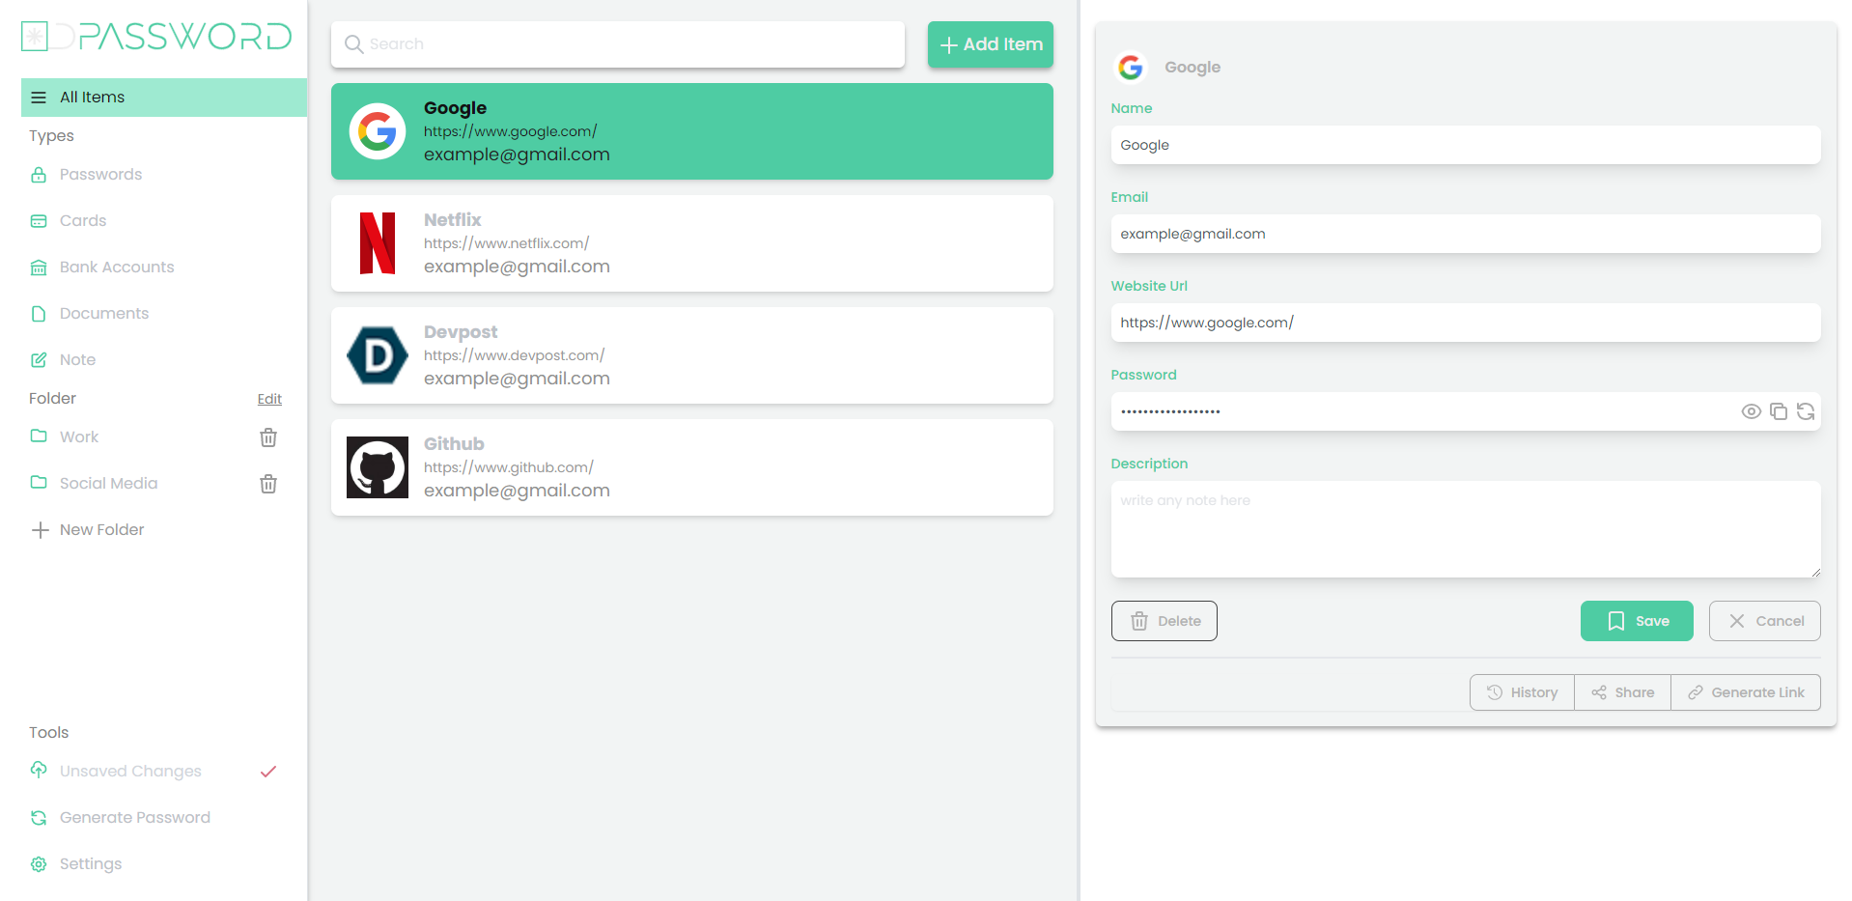Click the red checkmark beside Unsaved Changes
The width and height of the screenshot is (1852, 901).
(x=268, y=772)
